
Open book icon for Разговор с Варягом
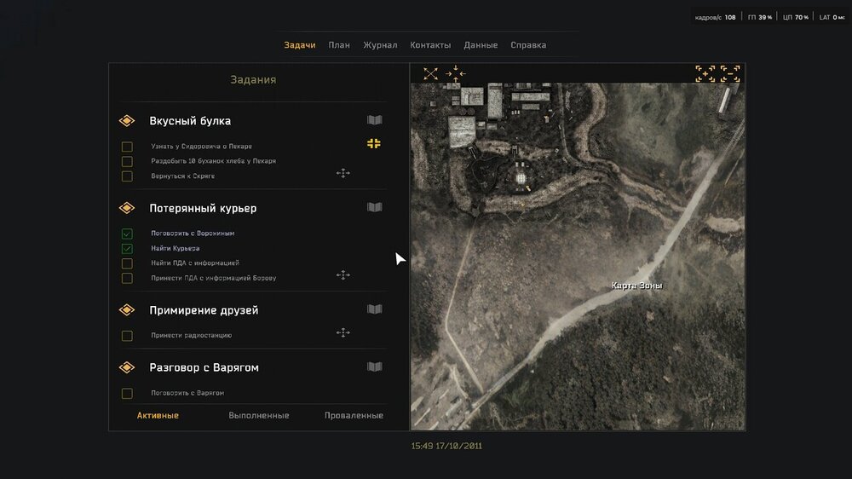[x=374, y=367]
